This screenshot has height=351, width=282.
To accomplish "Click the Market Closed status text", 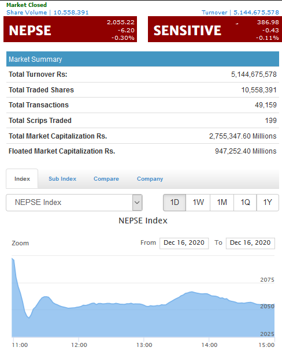I will pos(27,5).
